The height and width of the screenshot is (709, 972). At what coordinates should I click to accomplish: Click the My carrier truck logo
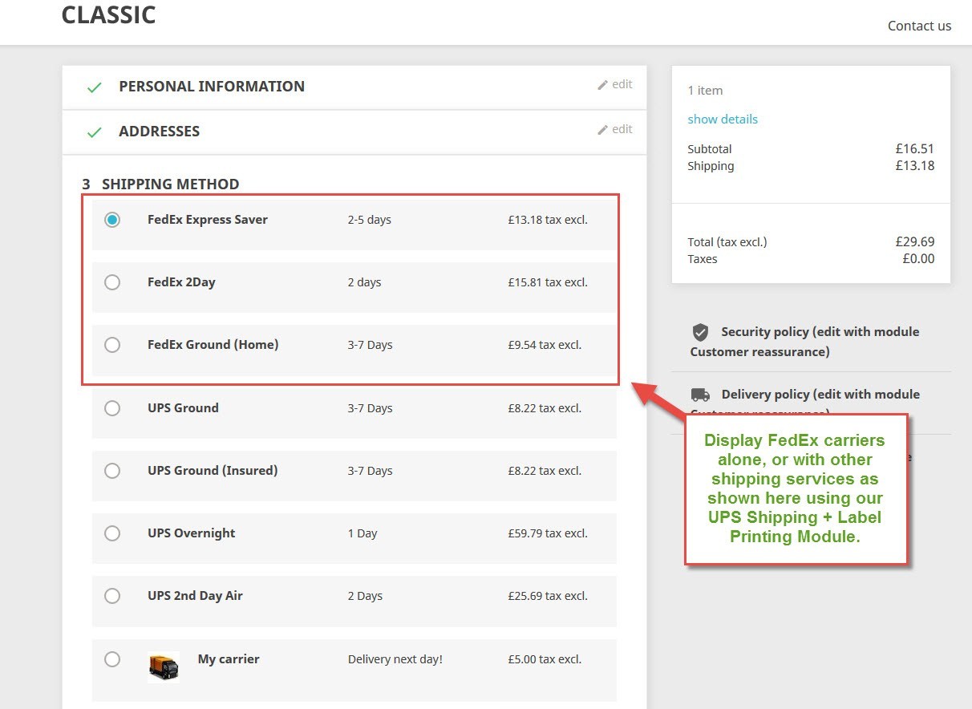tap(164, 666)
